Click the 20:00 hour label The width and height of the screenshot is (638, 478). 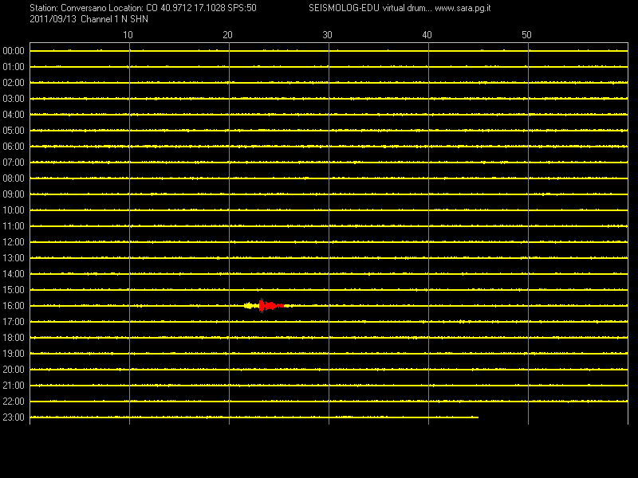(14, 370)
